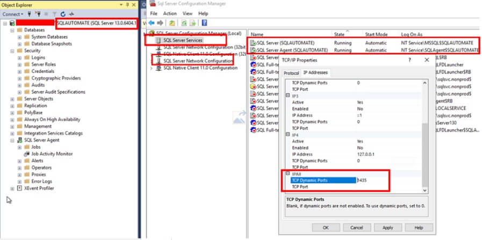Click the IPAll TCP Dynamic Ports value field
The width and height of the screenshot is (482, 240).
389,180
